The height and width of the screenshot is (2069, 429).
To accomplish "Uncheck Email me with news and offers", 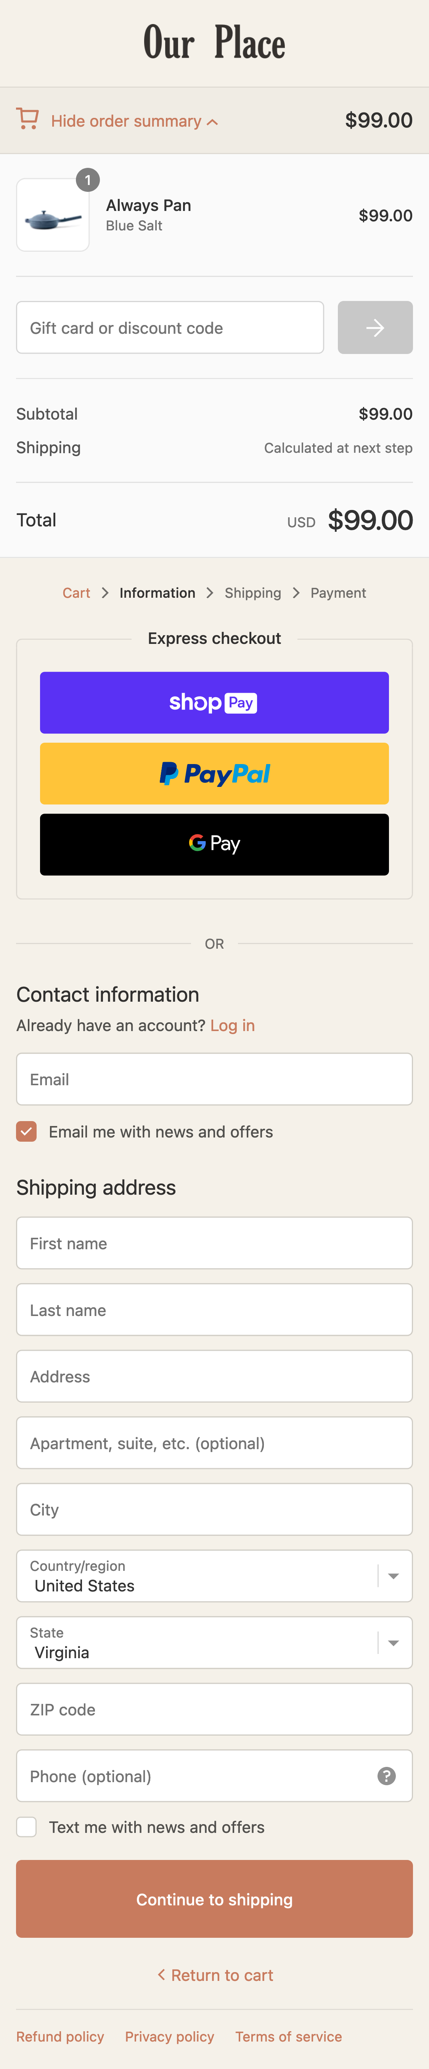I will pos(27,1132).
